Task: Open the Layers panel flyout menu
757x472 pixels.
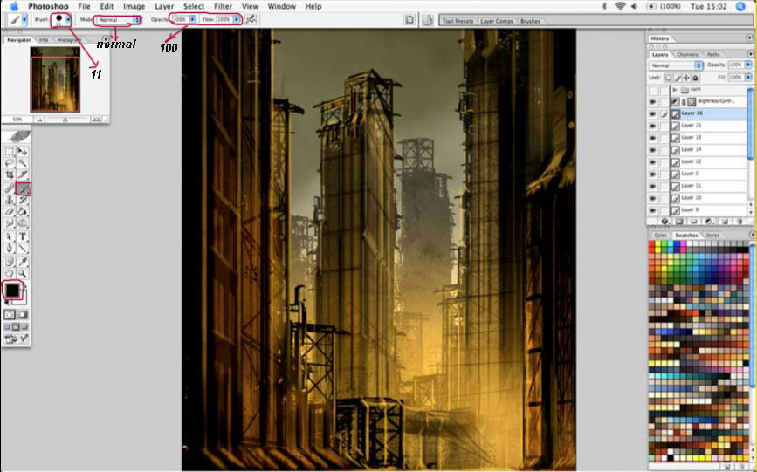Action: coord(750,54)
